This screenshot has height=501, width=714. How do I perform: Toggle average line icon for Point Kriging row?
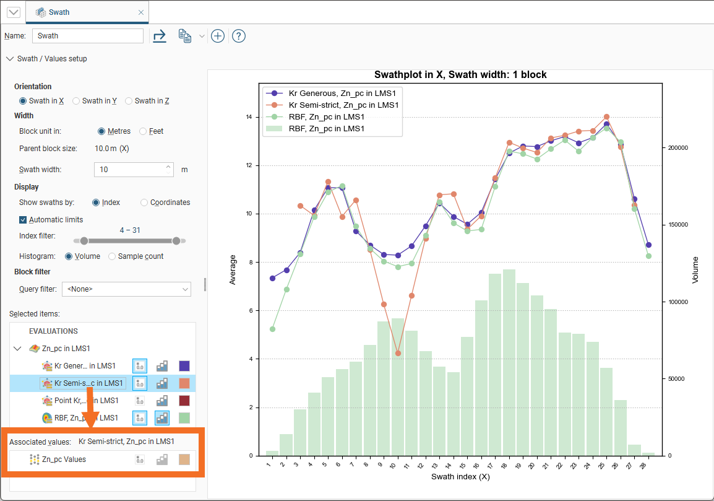(140, 401)
